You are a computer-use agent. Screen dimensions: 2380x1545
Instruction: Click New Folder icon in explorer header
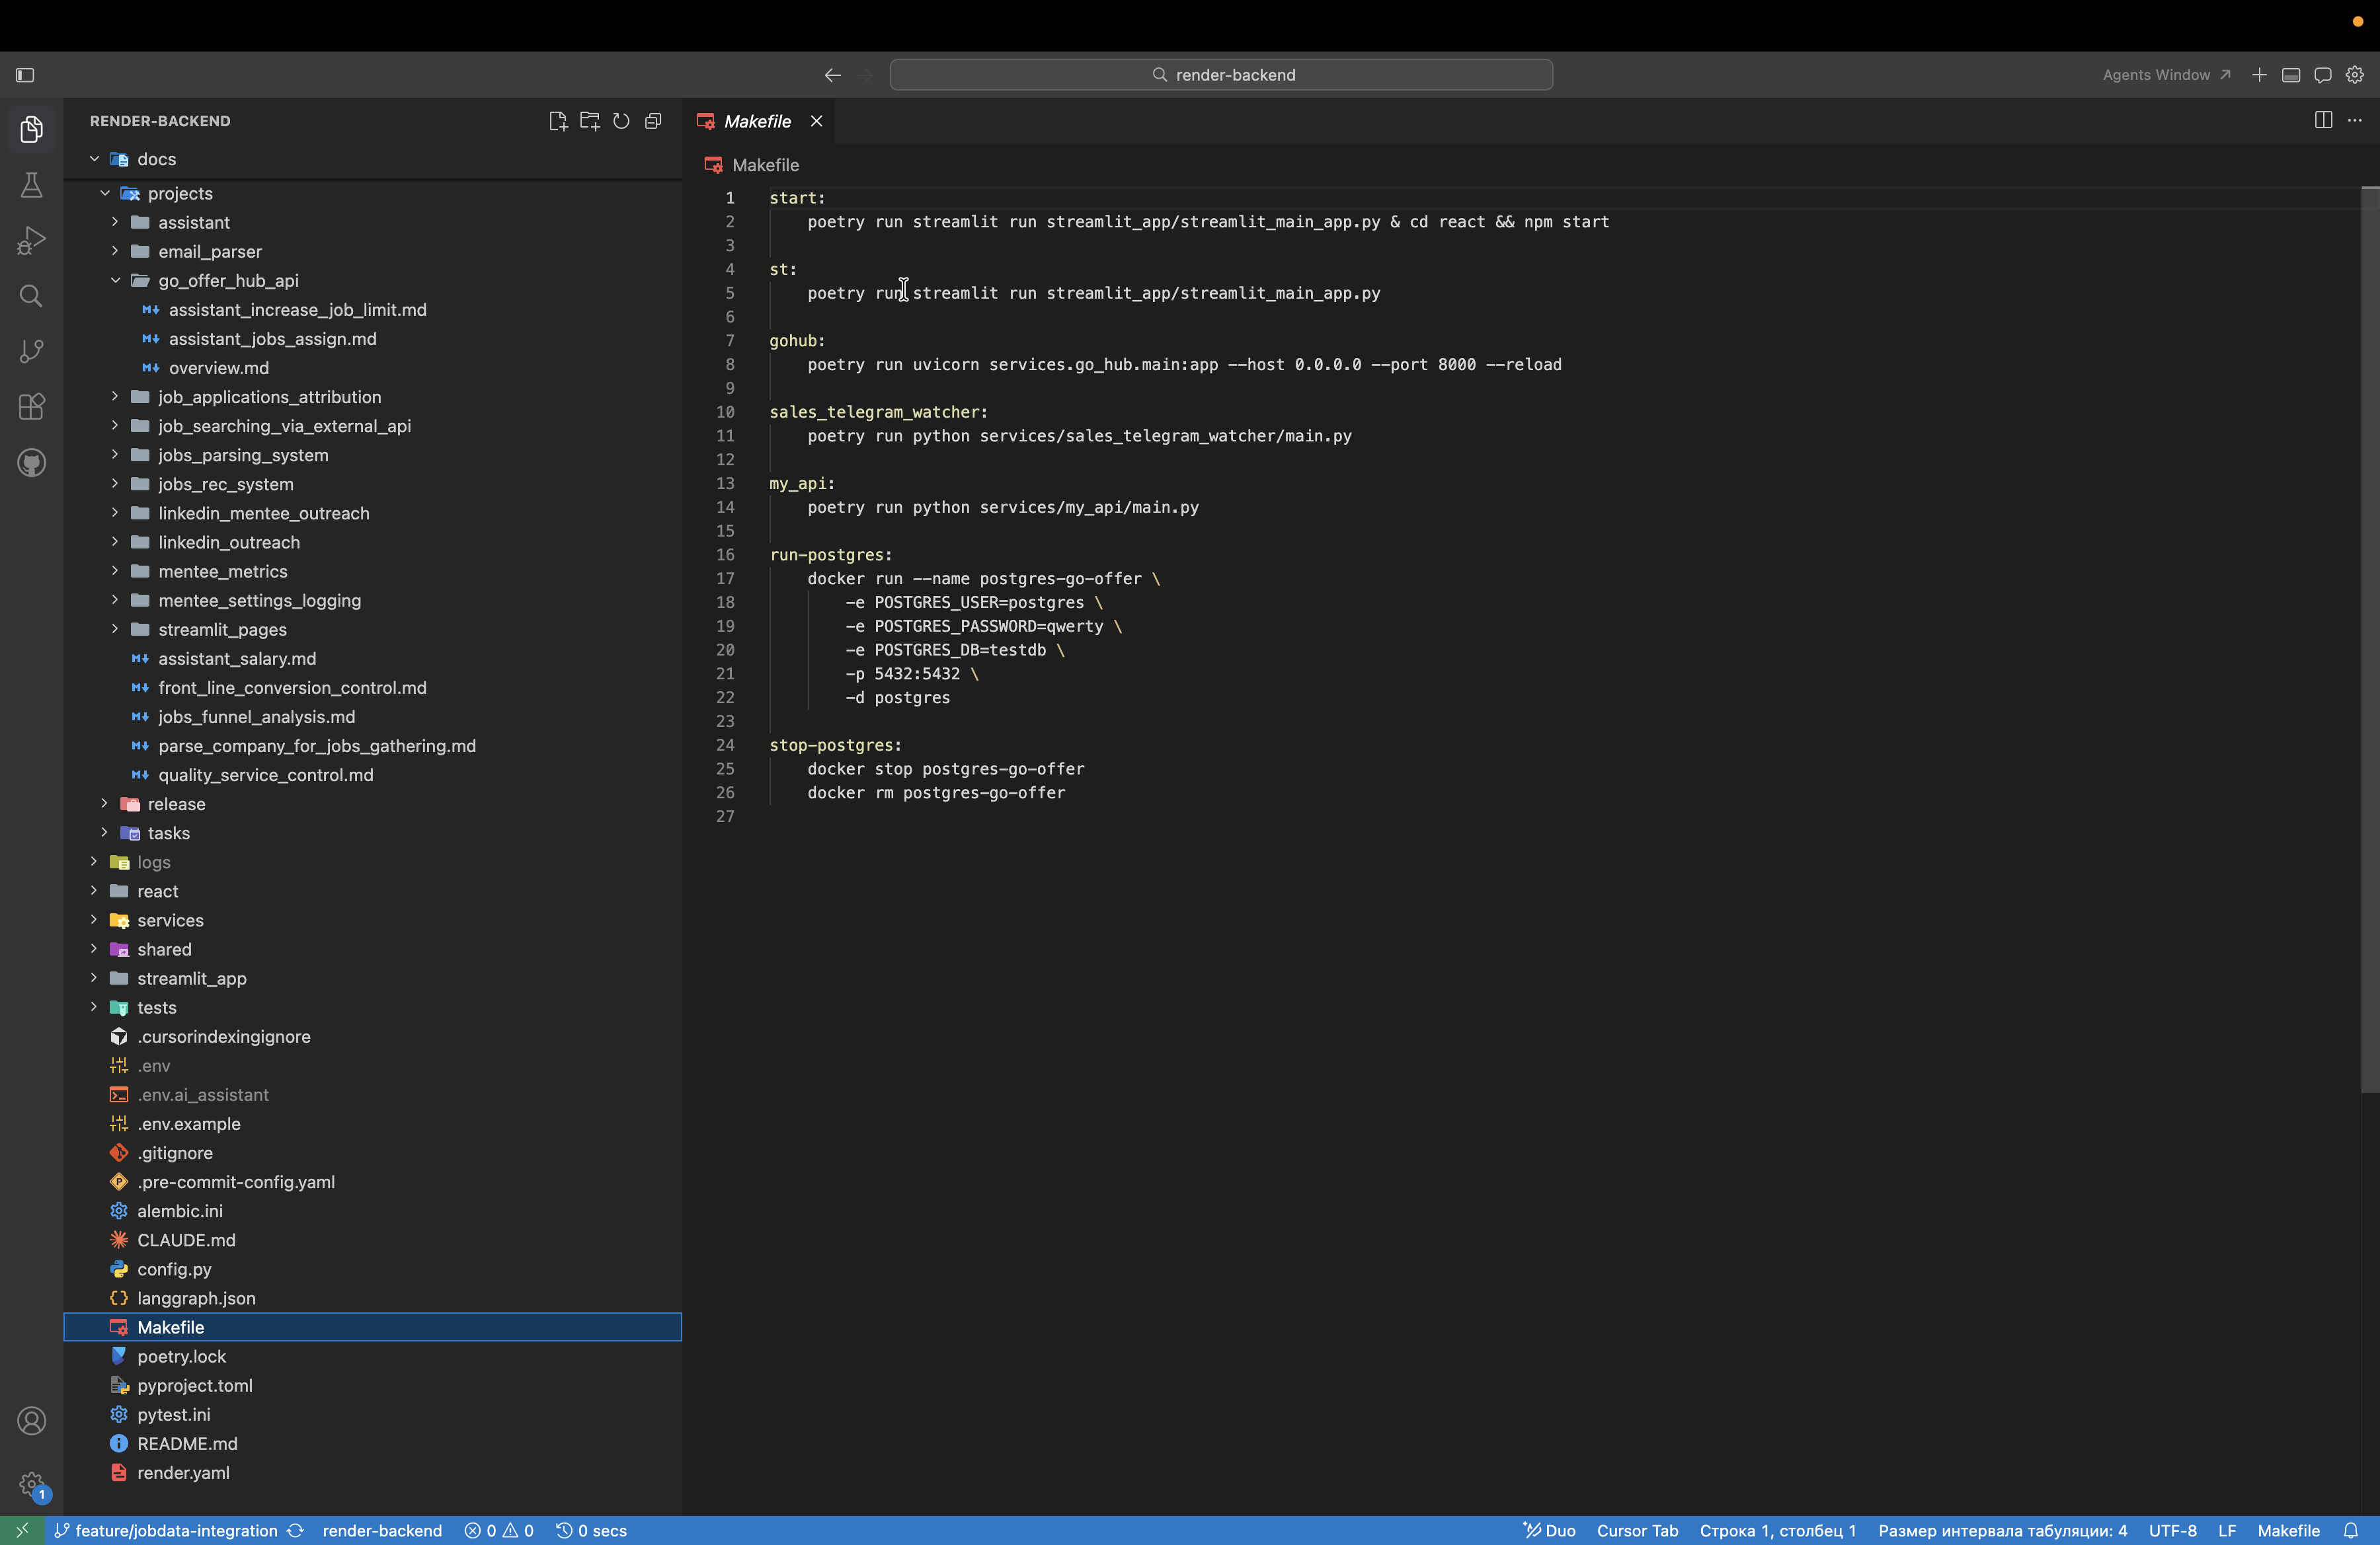pos(589,121)
